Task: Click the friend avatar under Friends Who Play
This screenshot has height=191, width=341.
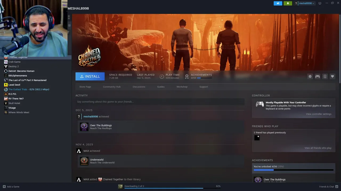Action: click(x=257, y=138)
